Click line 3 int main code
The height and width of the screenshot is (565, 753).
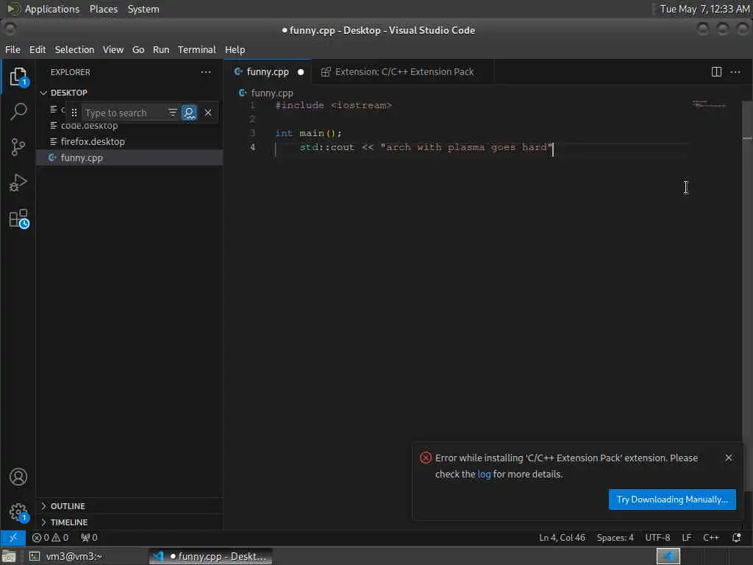(x=308, y=133)
